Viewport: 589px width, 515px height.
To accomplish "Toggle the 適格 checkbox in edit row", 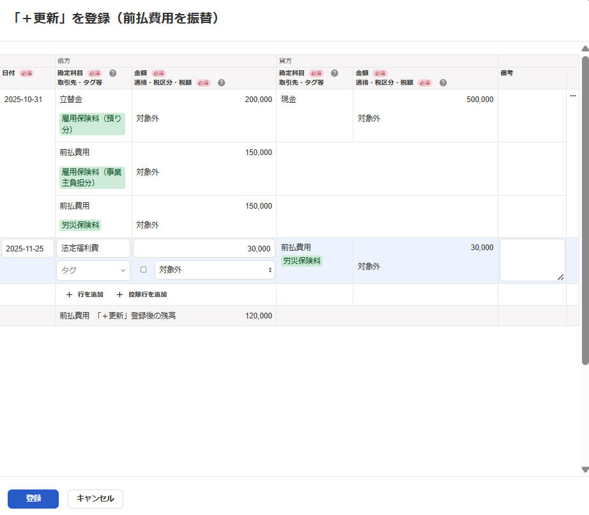I will point(144,269).
